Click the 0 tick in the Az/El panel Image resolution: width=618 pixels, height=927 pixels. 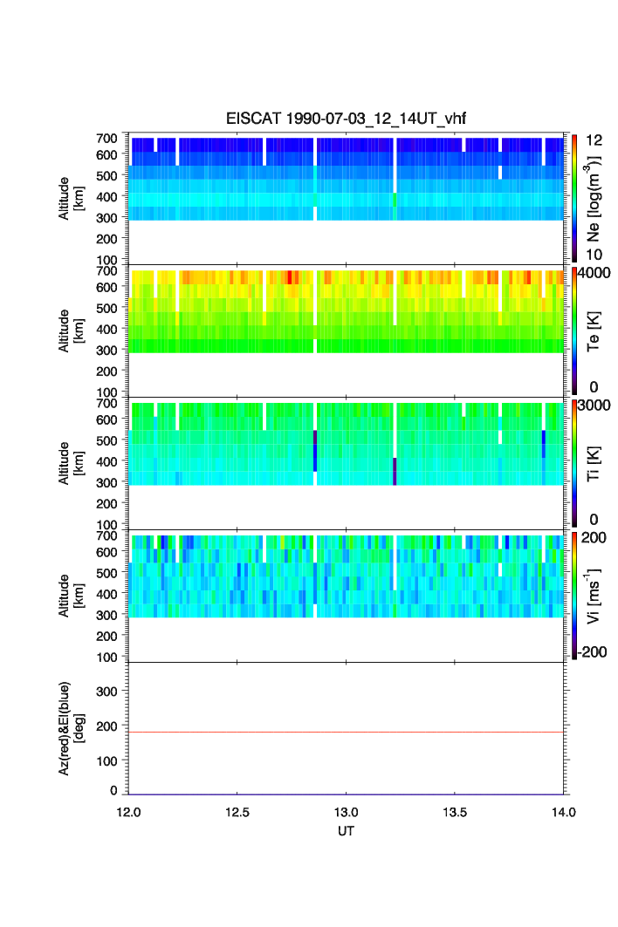[x=113, y=790]
